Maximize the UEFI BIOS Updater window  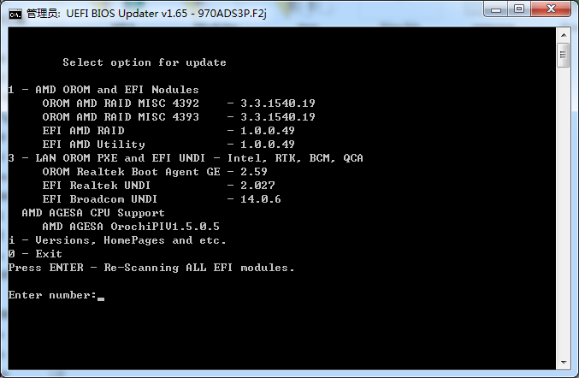[x=519, y=9]
